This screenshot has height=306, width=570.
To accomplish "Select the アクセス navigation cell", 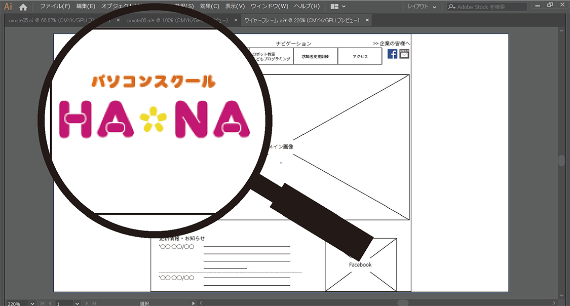I will [360, 56].
